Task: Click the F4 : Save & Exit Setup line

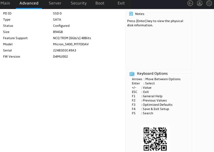Action: pos(150,109)
